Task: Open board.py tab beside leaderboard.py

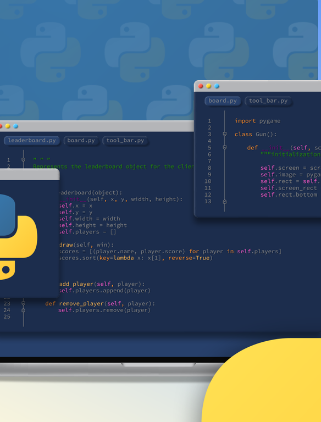Action: [x=81, y=141]
